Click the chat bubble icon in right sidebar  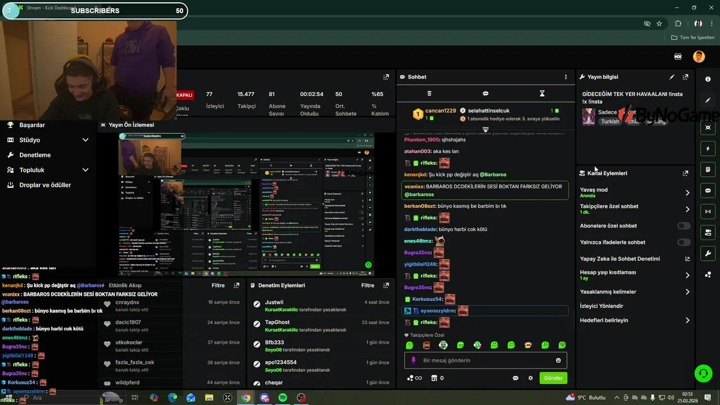[708, 191]
